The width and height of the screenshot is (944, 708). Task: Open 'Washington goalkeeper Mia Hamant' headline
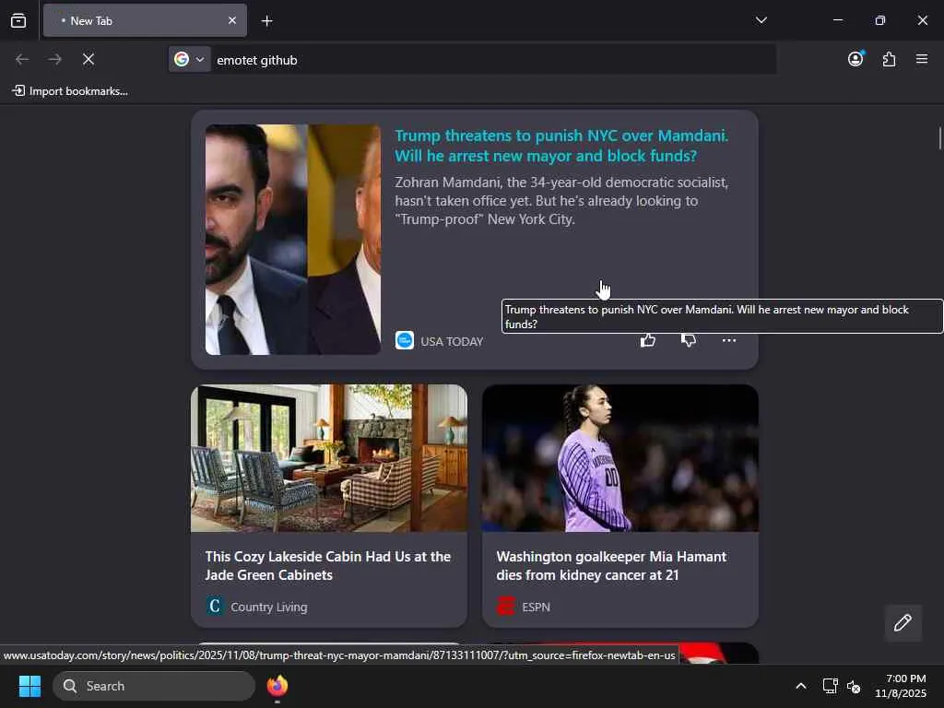tap(611, 565)
